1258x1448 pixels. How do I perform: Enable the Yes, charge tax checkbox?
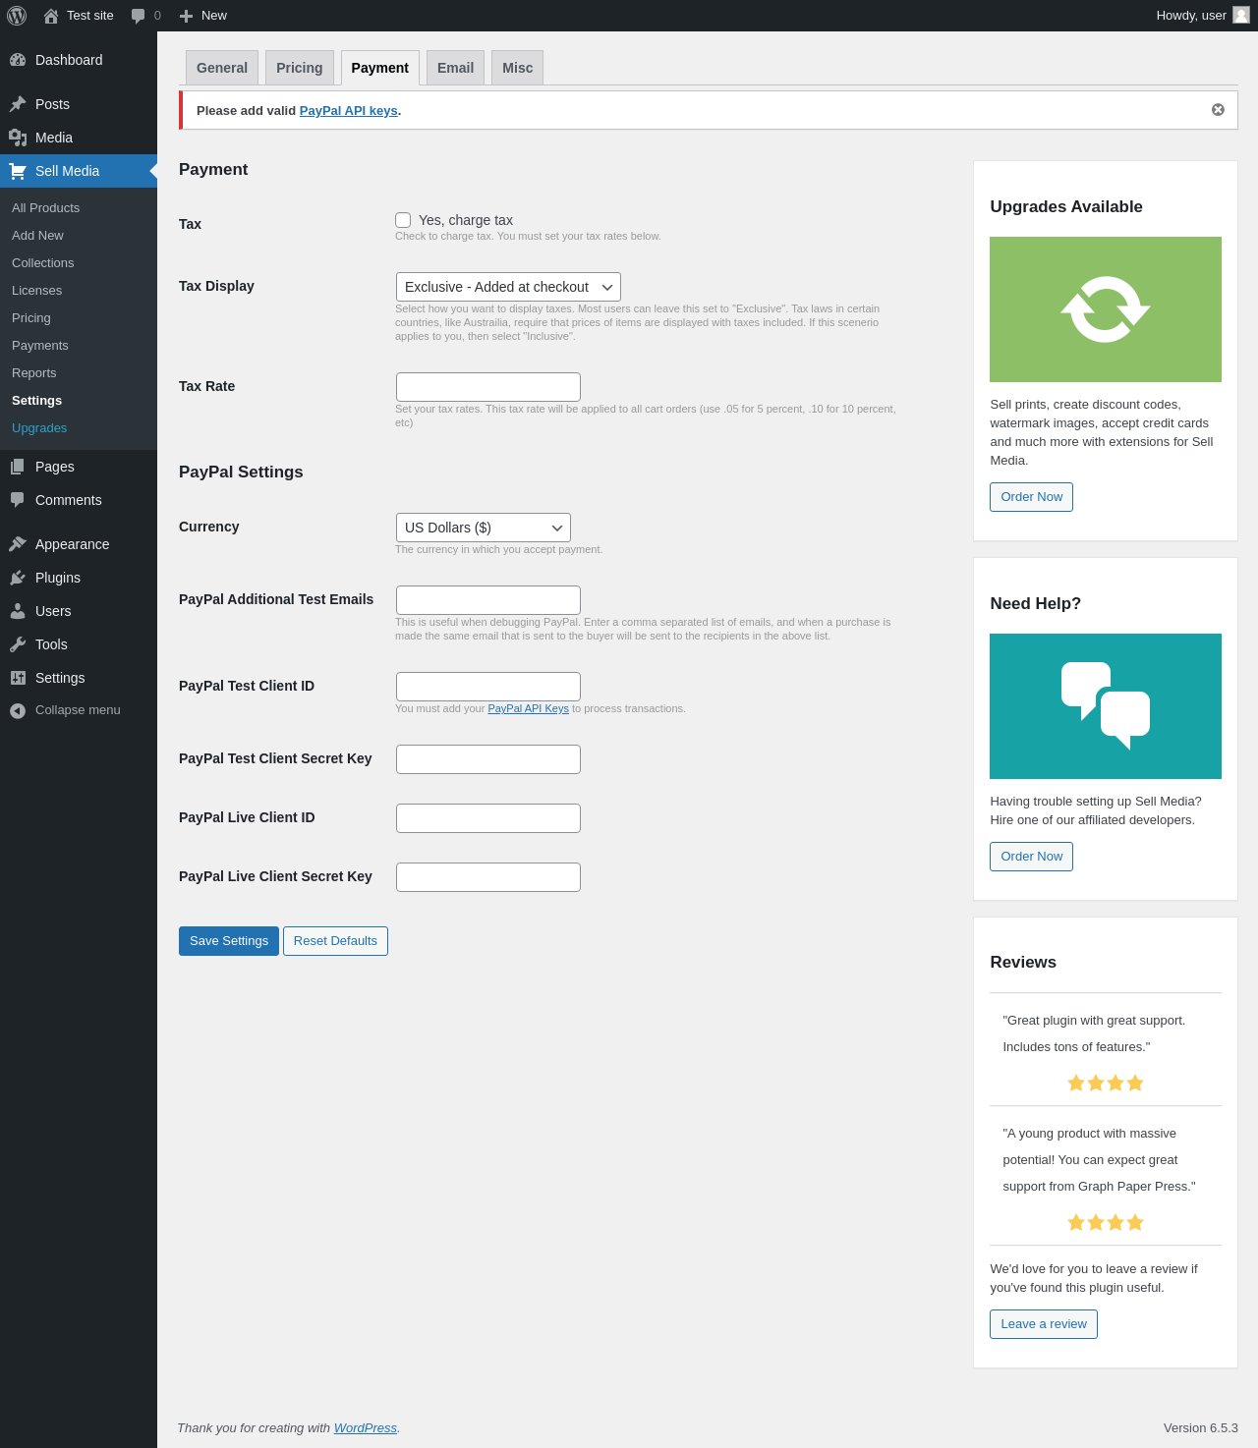tap(403, 220)
